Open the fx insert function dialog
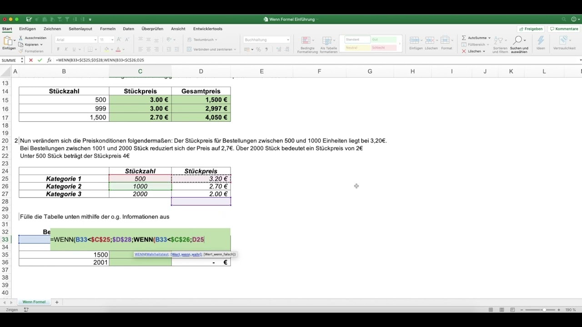Screen dimensions: 582x327 [x=49, y=60]
